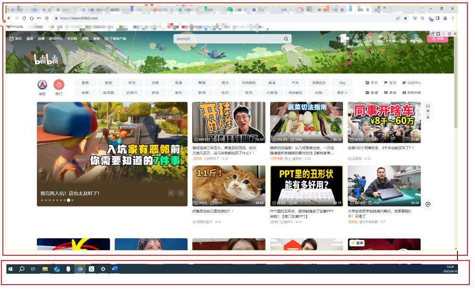Open the 同事开啥车 video thumbnail
Screen dimensions: 475x295
tap(384, 122)
